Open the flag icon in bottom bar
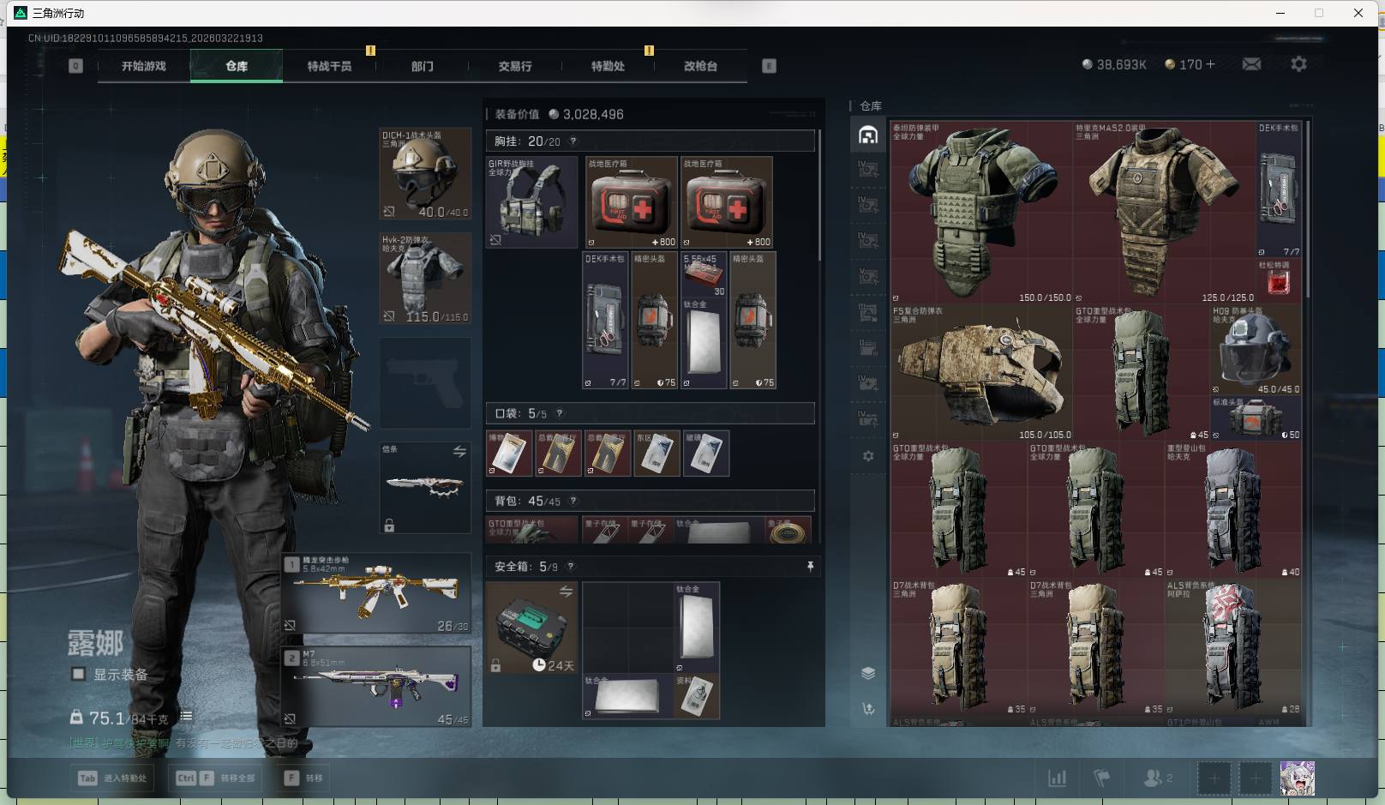1385x805 pixels. (1102, 778)
